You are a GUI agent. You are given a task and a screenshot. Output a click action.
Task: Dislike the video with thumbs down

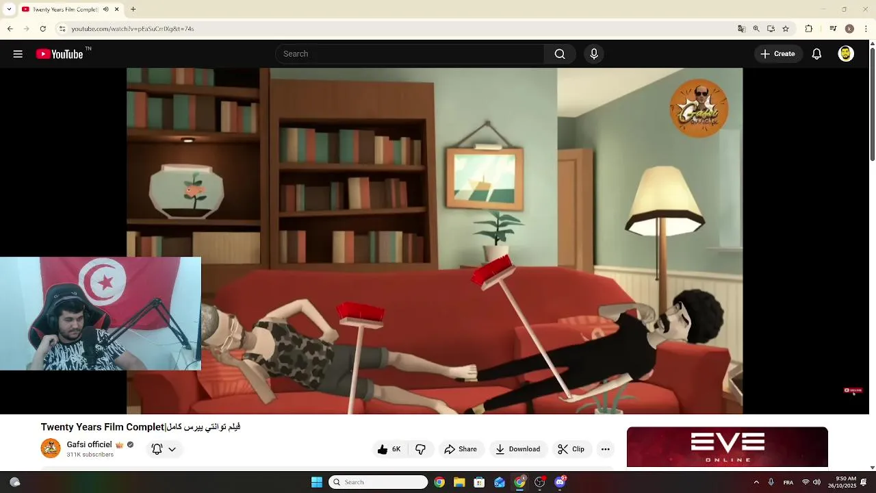click(x=420, y=449)
